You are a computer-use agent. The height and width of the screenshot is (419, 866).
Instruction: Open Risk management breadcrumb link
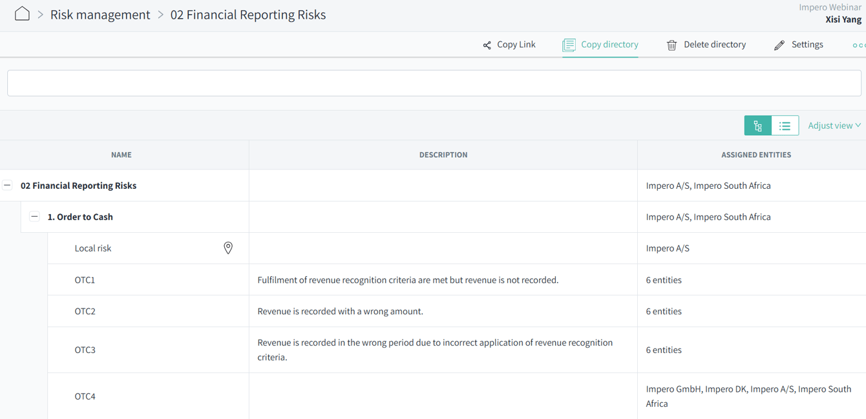(100, 14)
